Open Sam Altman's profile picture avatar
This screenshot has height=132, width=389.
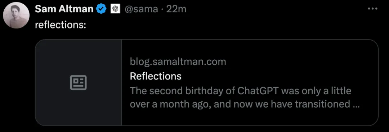point(16,17)
